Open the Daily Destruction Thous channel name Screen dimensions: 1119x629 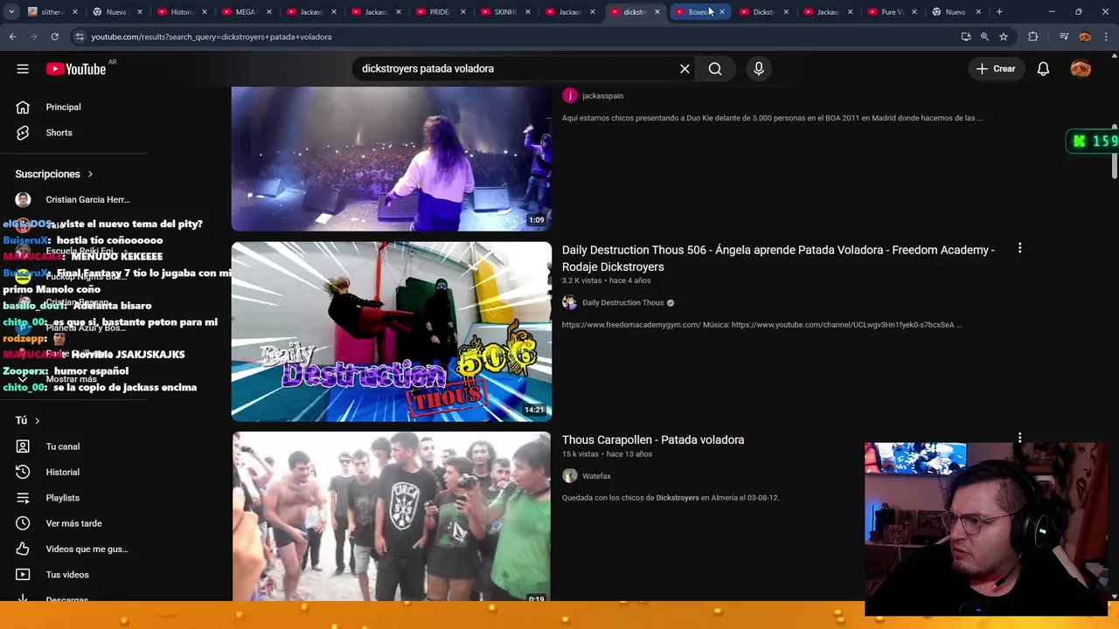[x=623, y=302]
